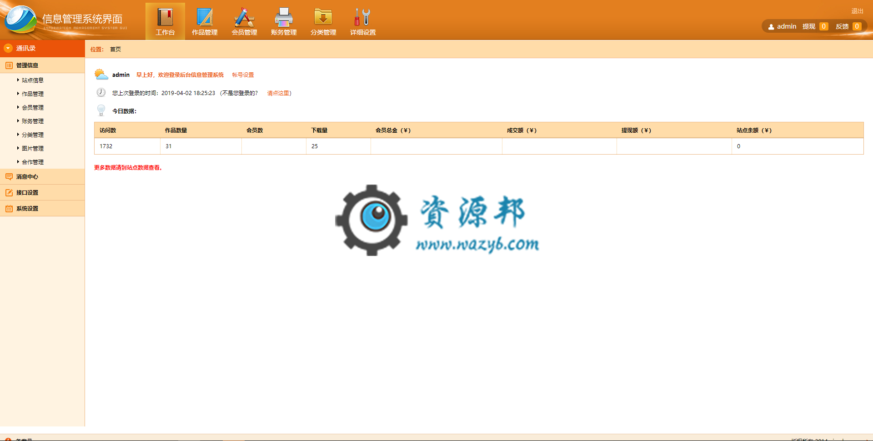This screenshot has width=873, height=441.
Task: Click the last login time 2019-04-02 18:25:23
Action: point(188,93)
